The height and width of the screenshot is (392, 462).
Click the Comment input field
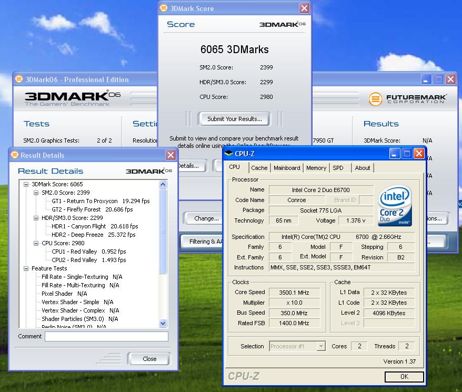106,336
